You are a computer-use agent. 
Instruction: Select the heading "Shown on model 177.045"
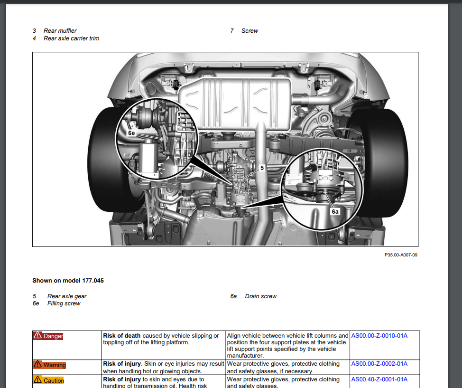[x=68, y=281]
